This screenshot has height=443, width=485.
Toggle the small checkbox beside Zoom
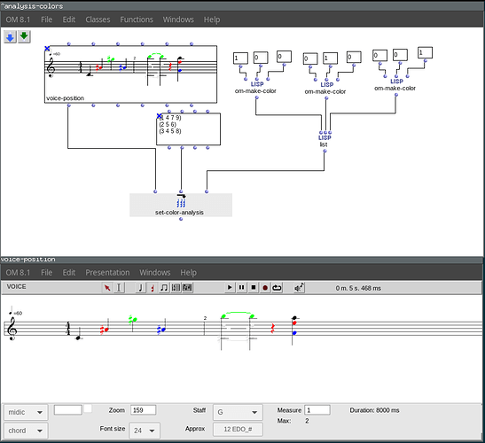click(x=88, y=408)
